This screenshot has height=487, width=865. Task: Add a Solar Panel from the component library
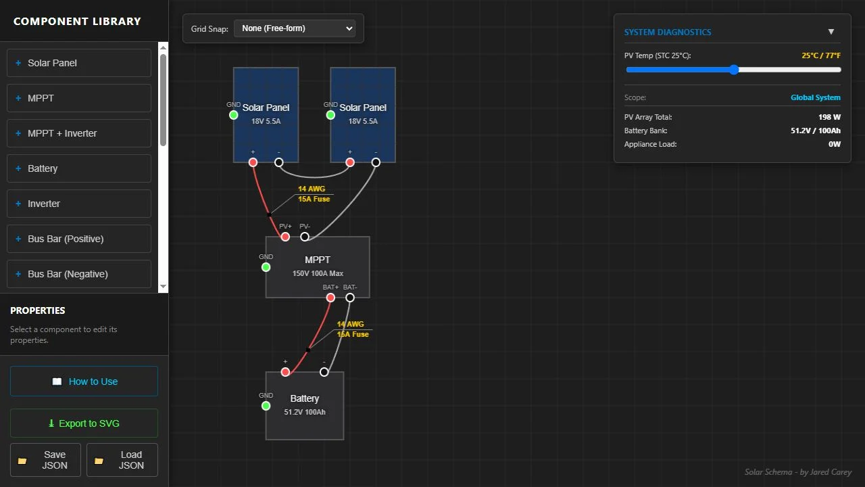click(79, 63)
